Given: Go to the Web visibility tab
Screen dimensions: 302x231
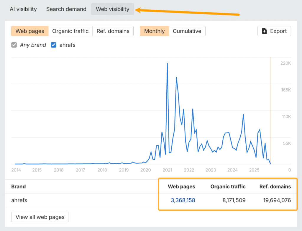Looking at the screenshot, I should point(112,9).
